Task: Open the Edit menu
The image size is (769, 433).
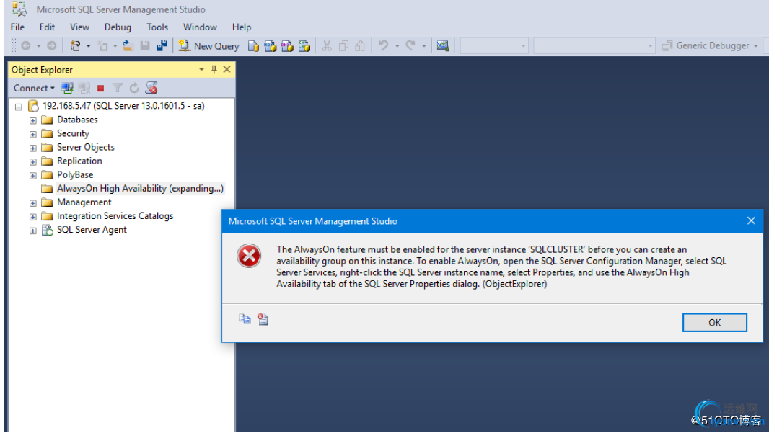Action: coord(47,27)
